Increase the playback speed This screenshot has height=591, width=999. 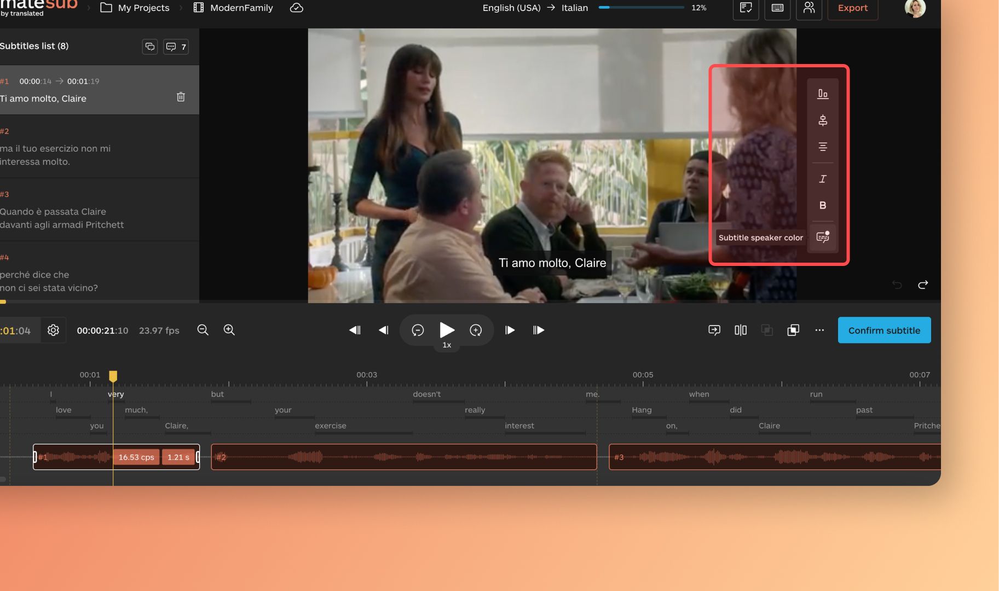coord(476,330)
